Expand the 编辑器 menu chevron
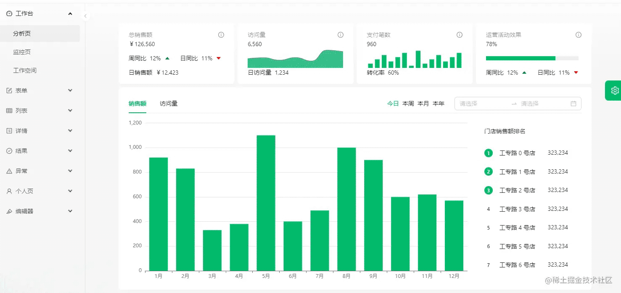Image resolution: width=621 pixels, height=293 pixels. click(70, 211)
